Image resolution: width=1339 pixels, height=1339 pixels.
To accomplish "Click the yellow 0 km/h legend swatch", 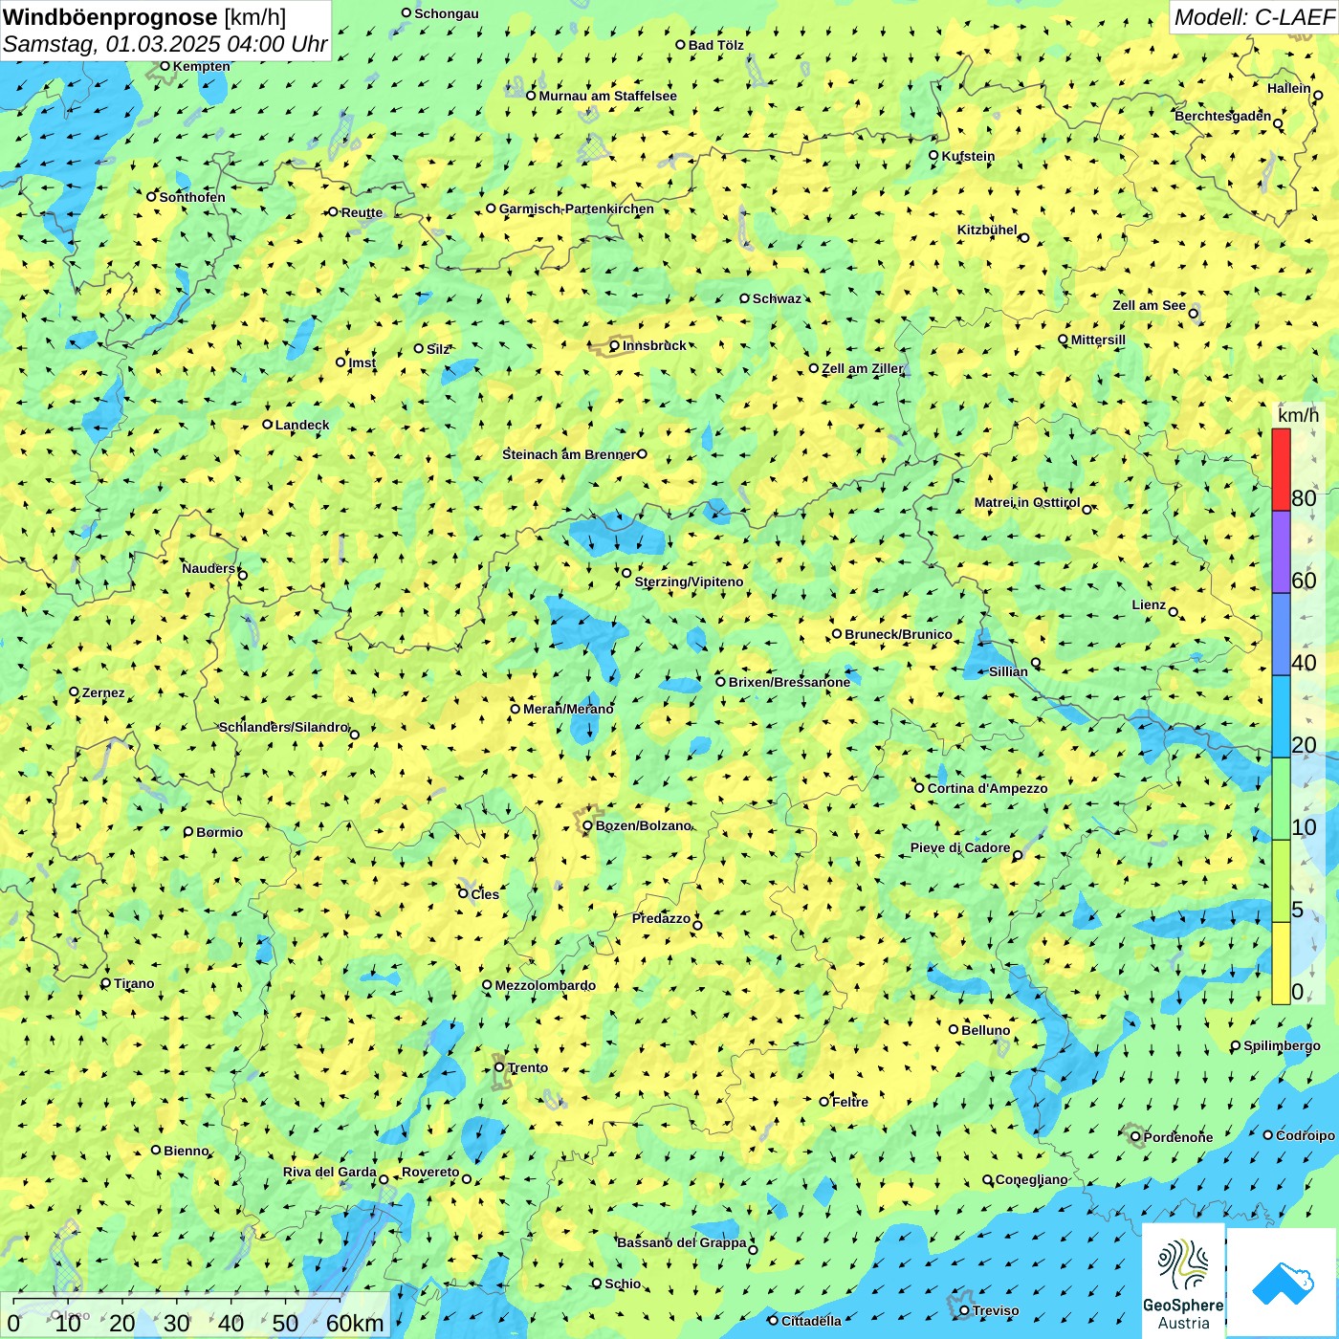I will pos(1281,963).
